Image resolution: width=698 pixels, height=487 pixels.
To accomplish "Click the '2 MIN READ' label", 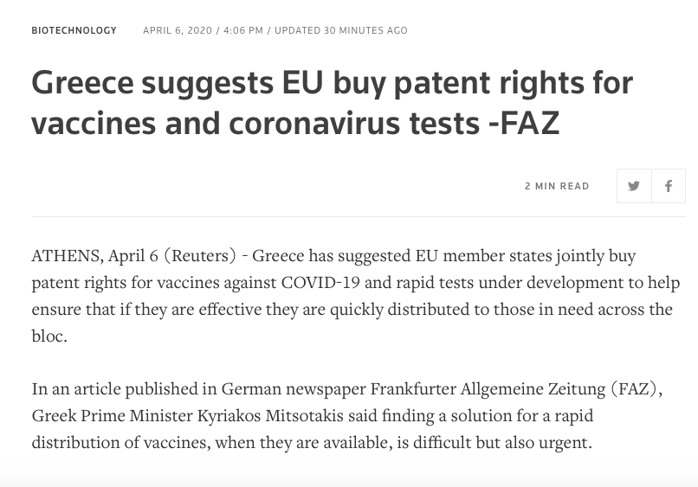I will [557, 186].
